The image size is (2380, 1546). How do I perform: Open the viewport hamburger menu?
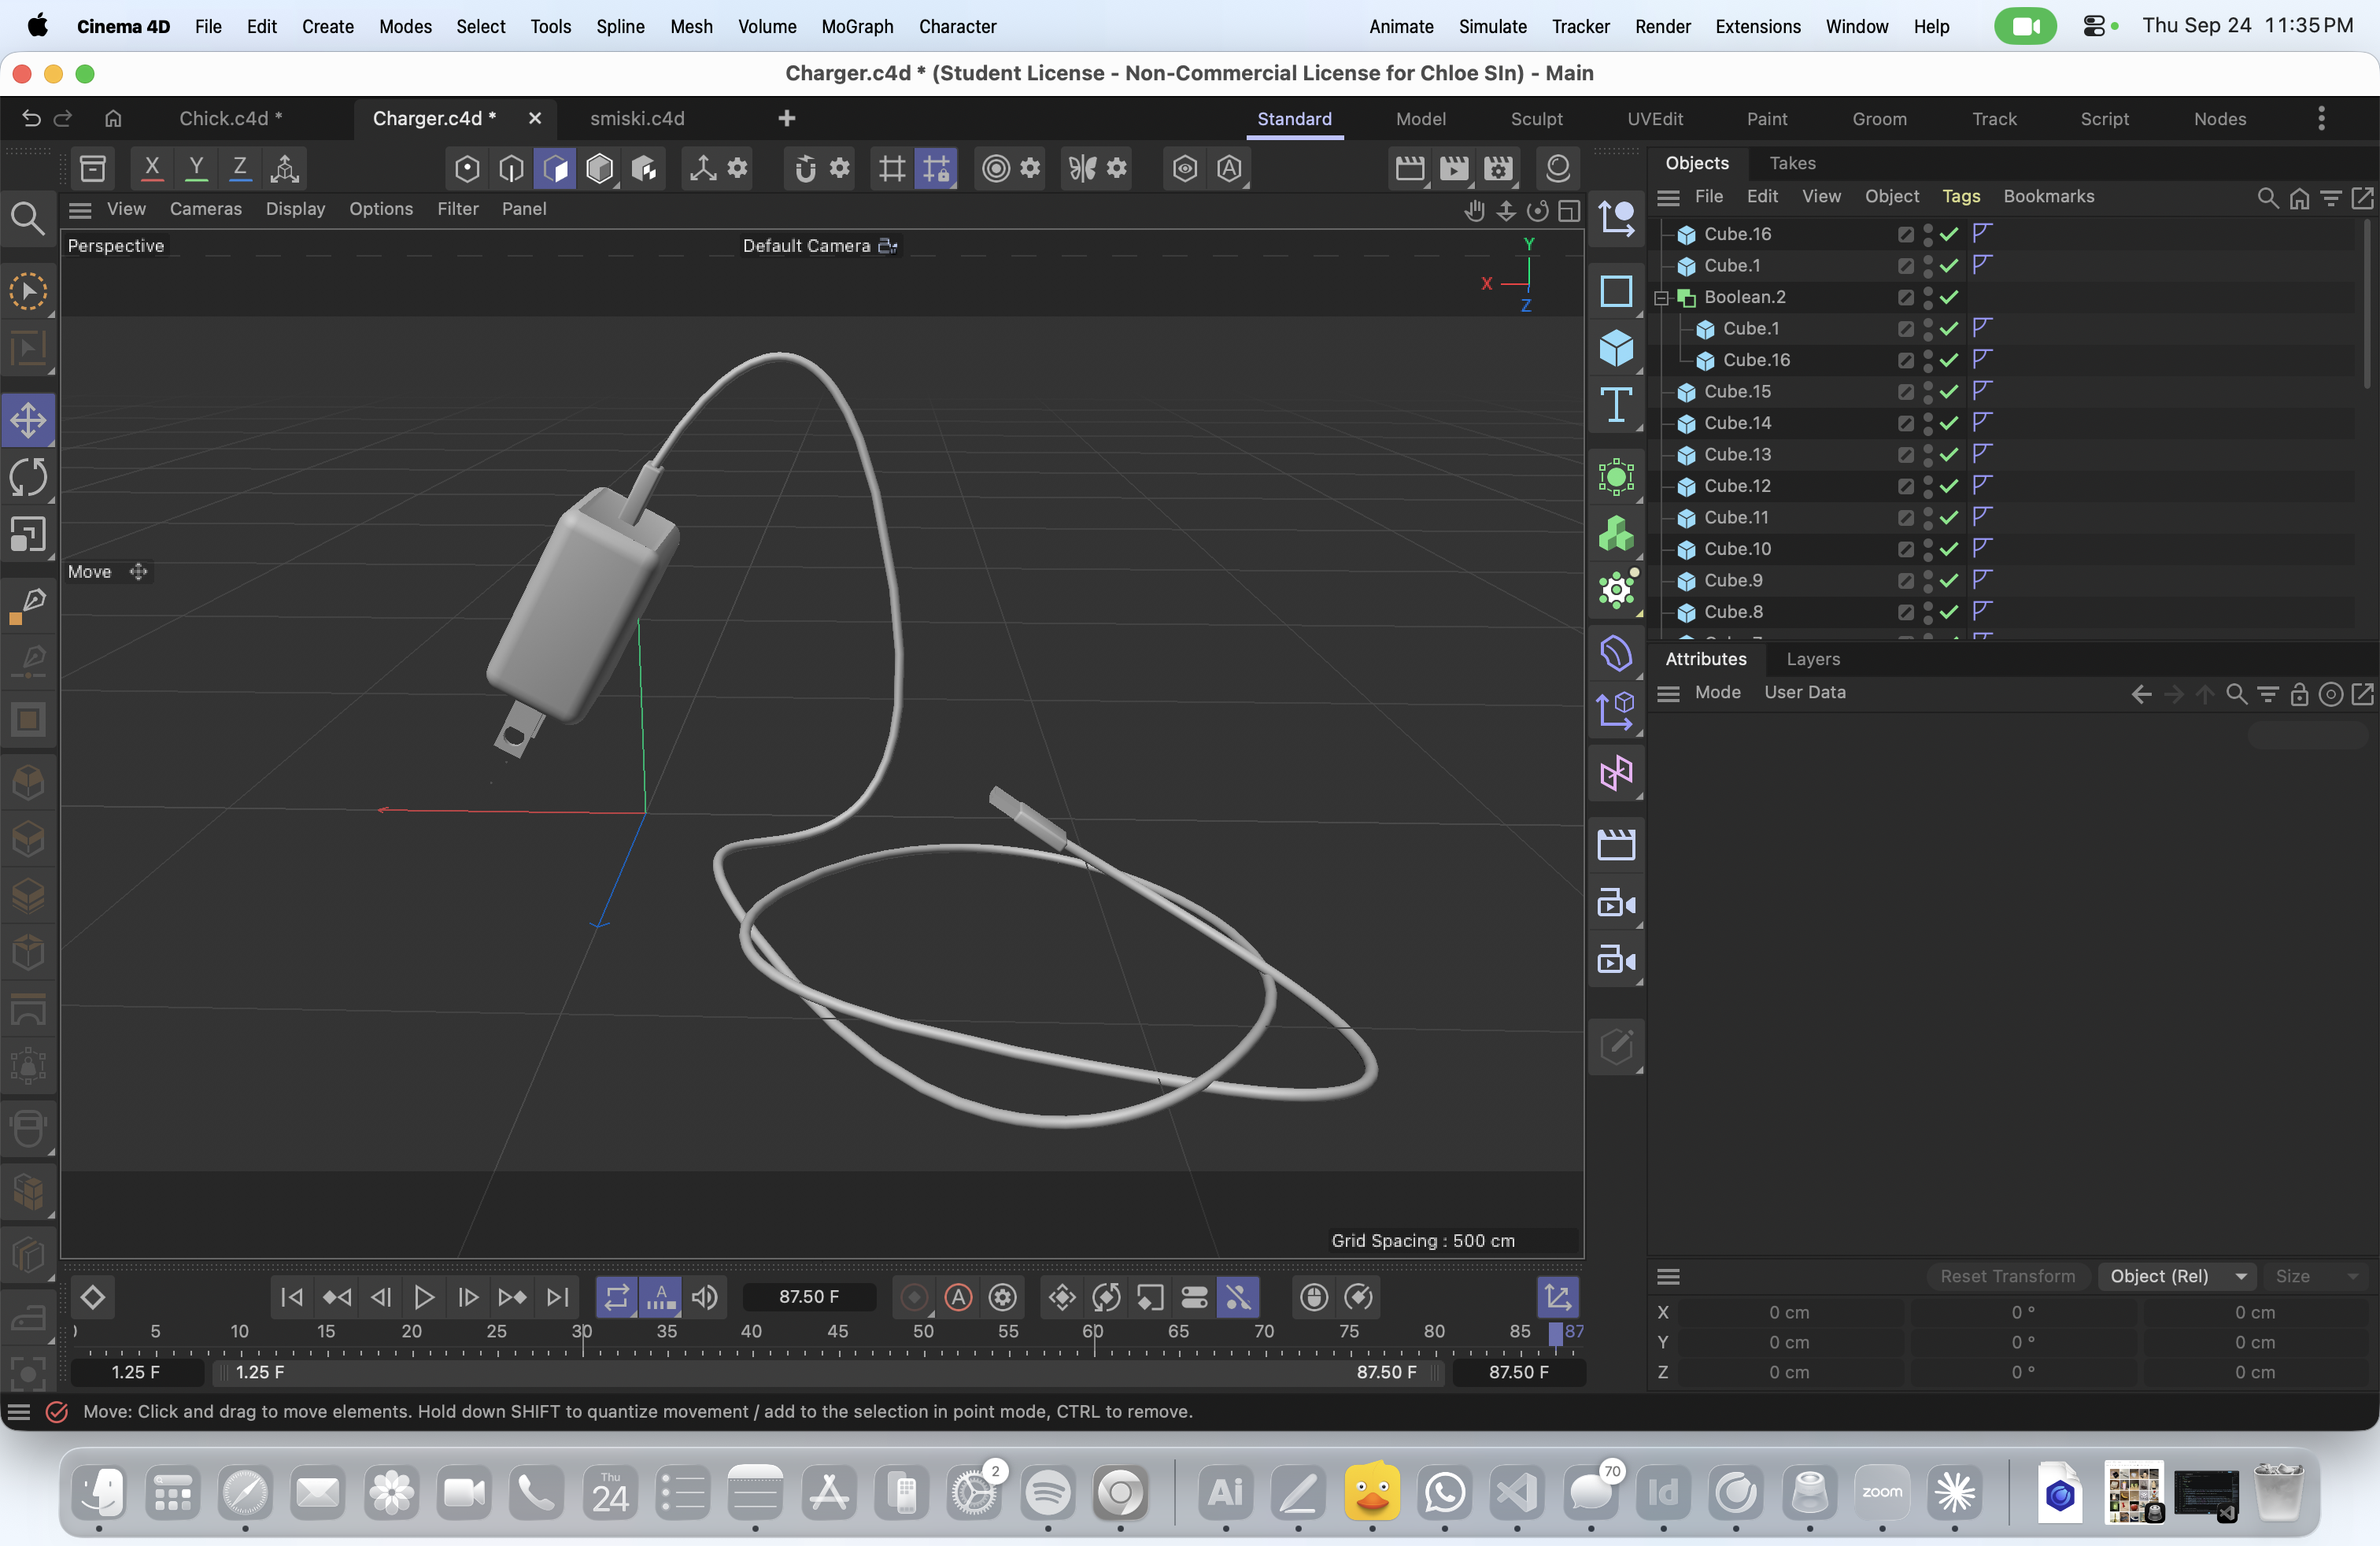click(x=80, y=210)
